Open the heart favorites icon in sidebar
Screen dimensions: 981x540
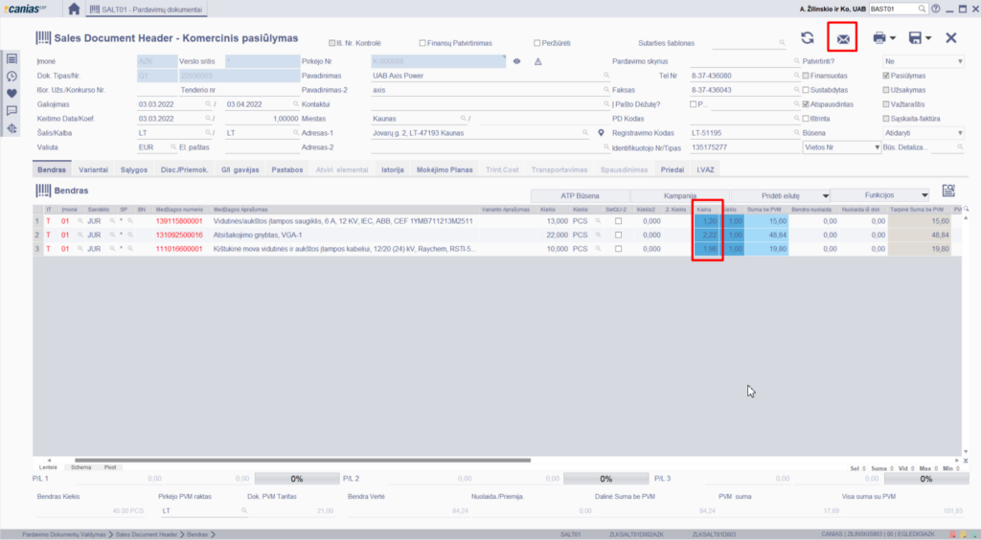(x=12, y=93)
